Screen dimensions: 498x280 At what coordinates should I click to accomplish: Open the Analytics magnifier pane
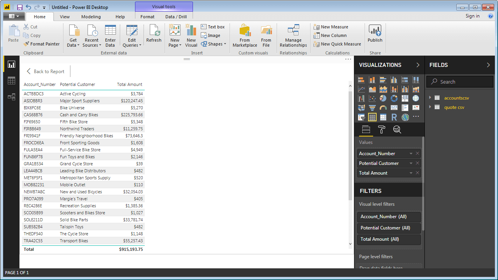tap(397, 129)
